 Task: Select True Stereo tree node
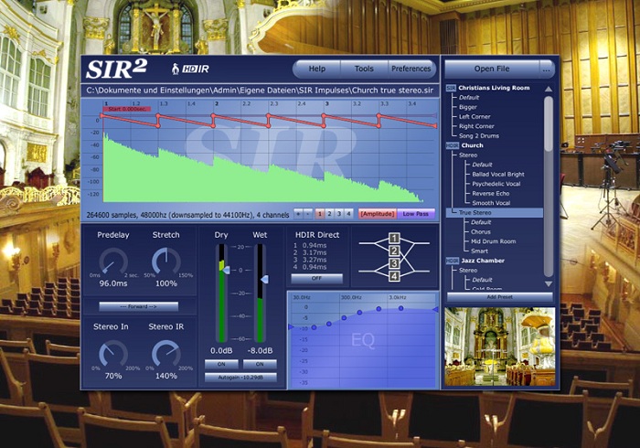pos(475,213)
